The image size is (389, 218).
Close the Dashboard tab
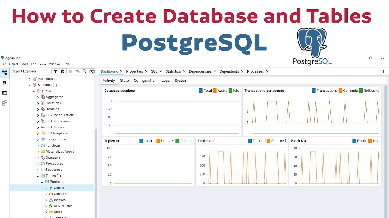(x=121, y=71)
